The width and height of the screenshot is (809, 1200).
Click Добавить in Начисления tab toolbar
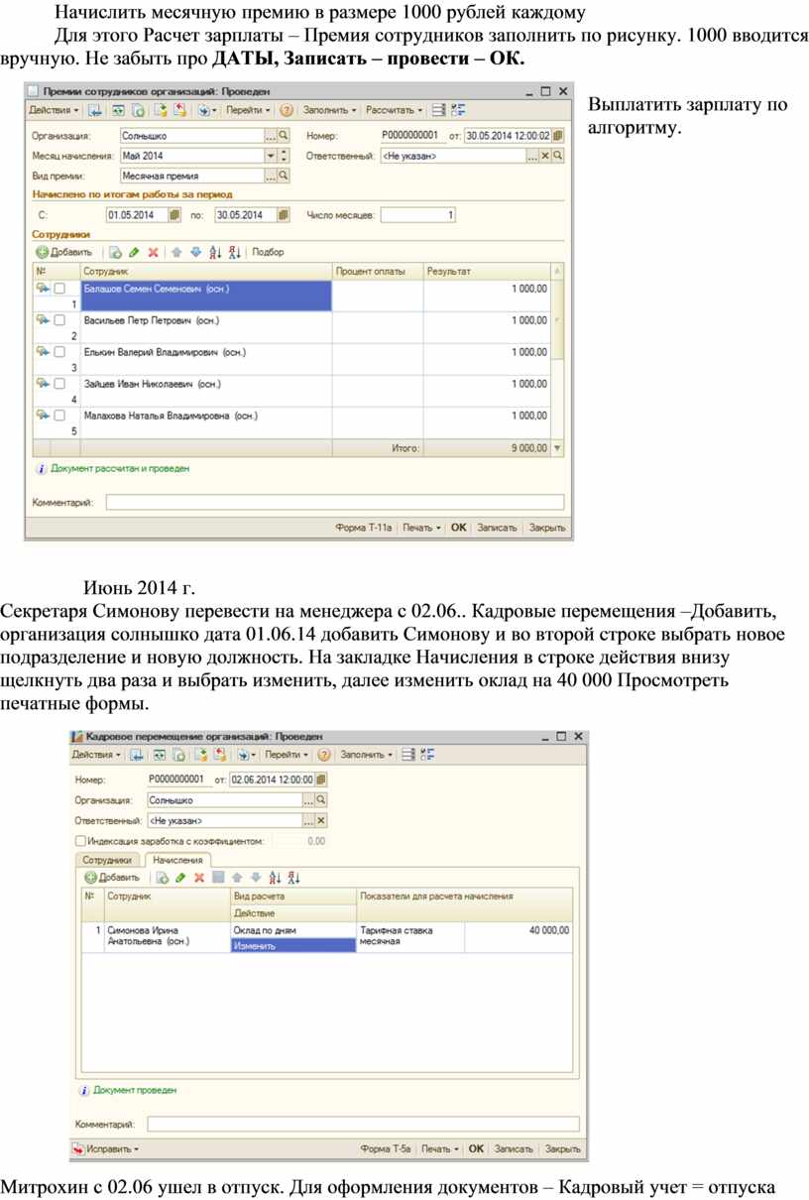(113, 878)
